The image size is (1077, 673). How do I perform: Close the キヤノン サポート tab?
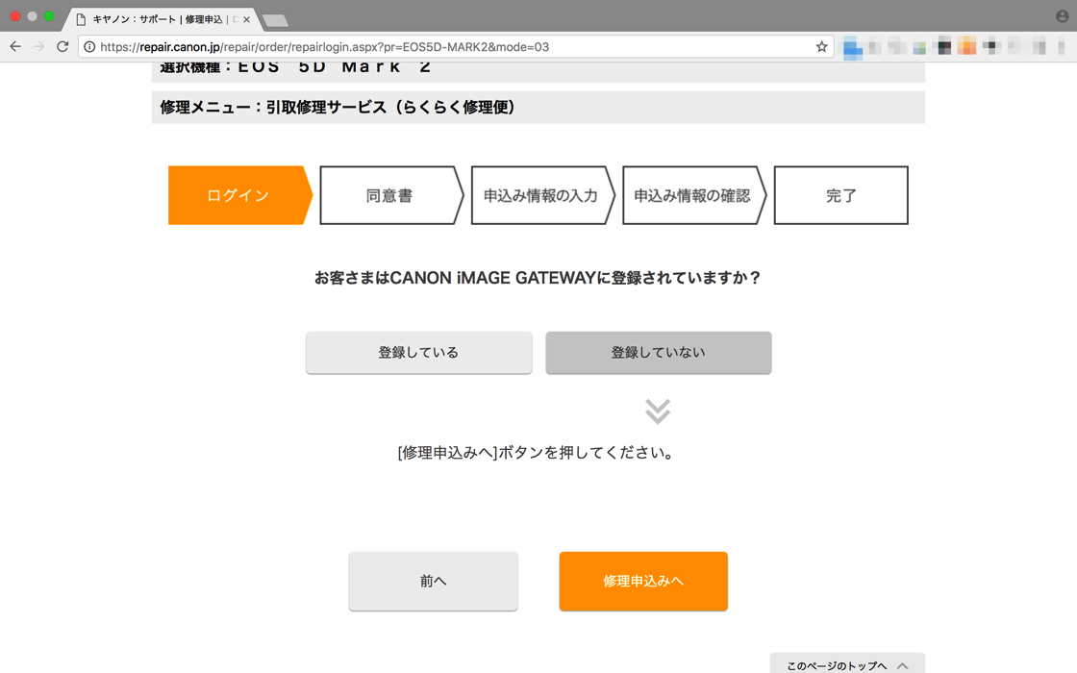point(246,19)
